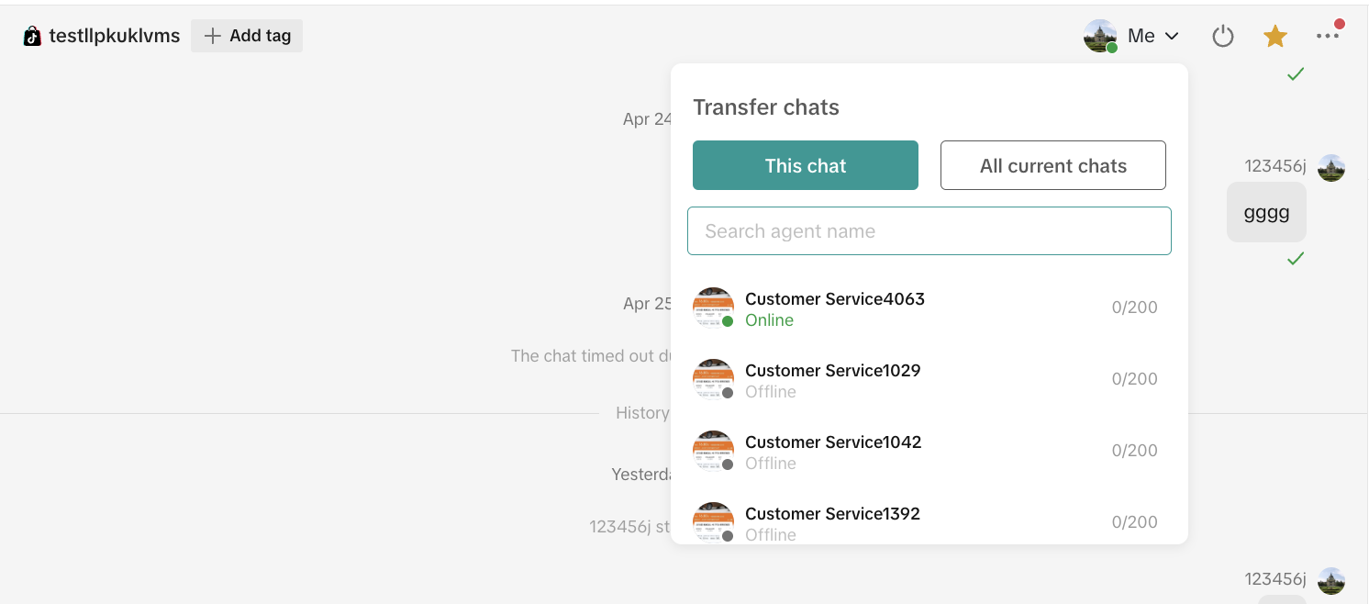Viewport: 1369px width, 604px height.
Task: Expand the Me status dropdown chevron
Action: click(x=1172, y=37)
